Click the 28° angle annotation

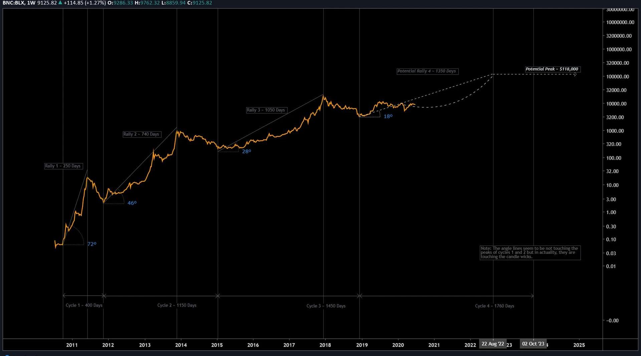point(246,152)
